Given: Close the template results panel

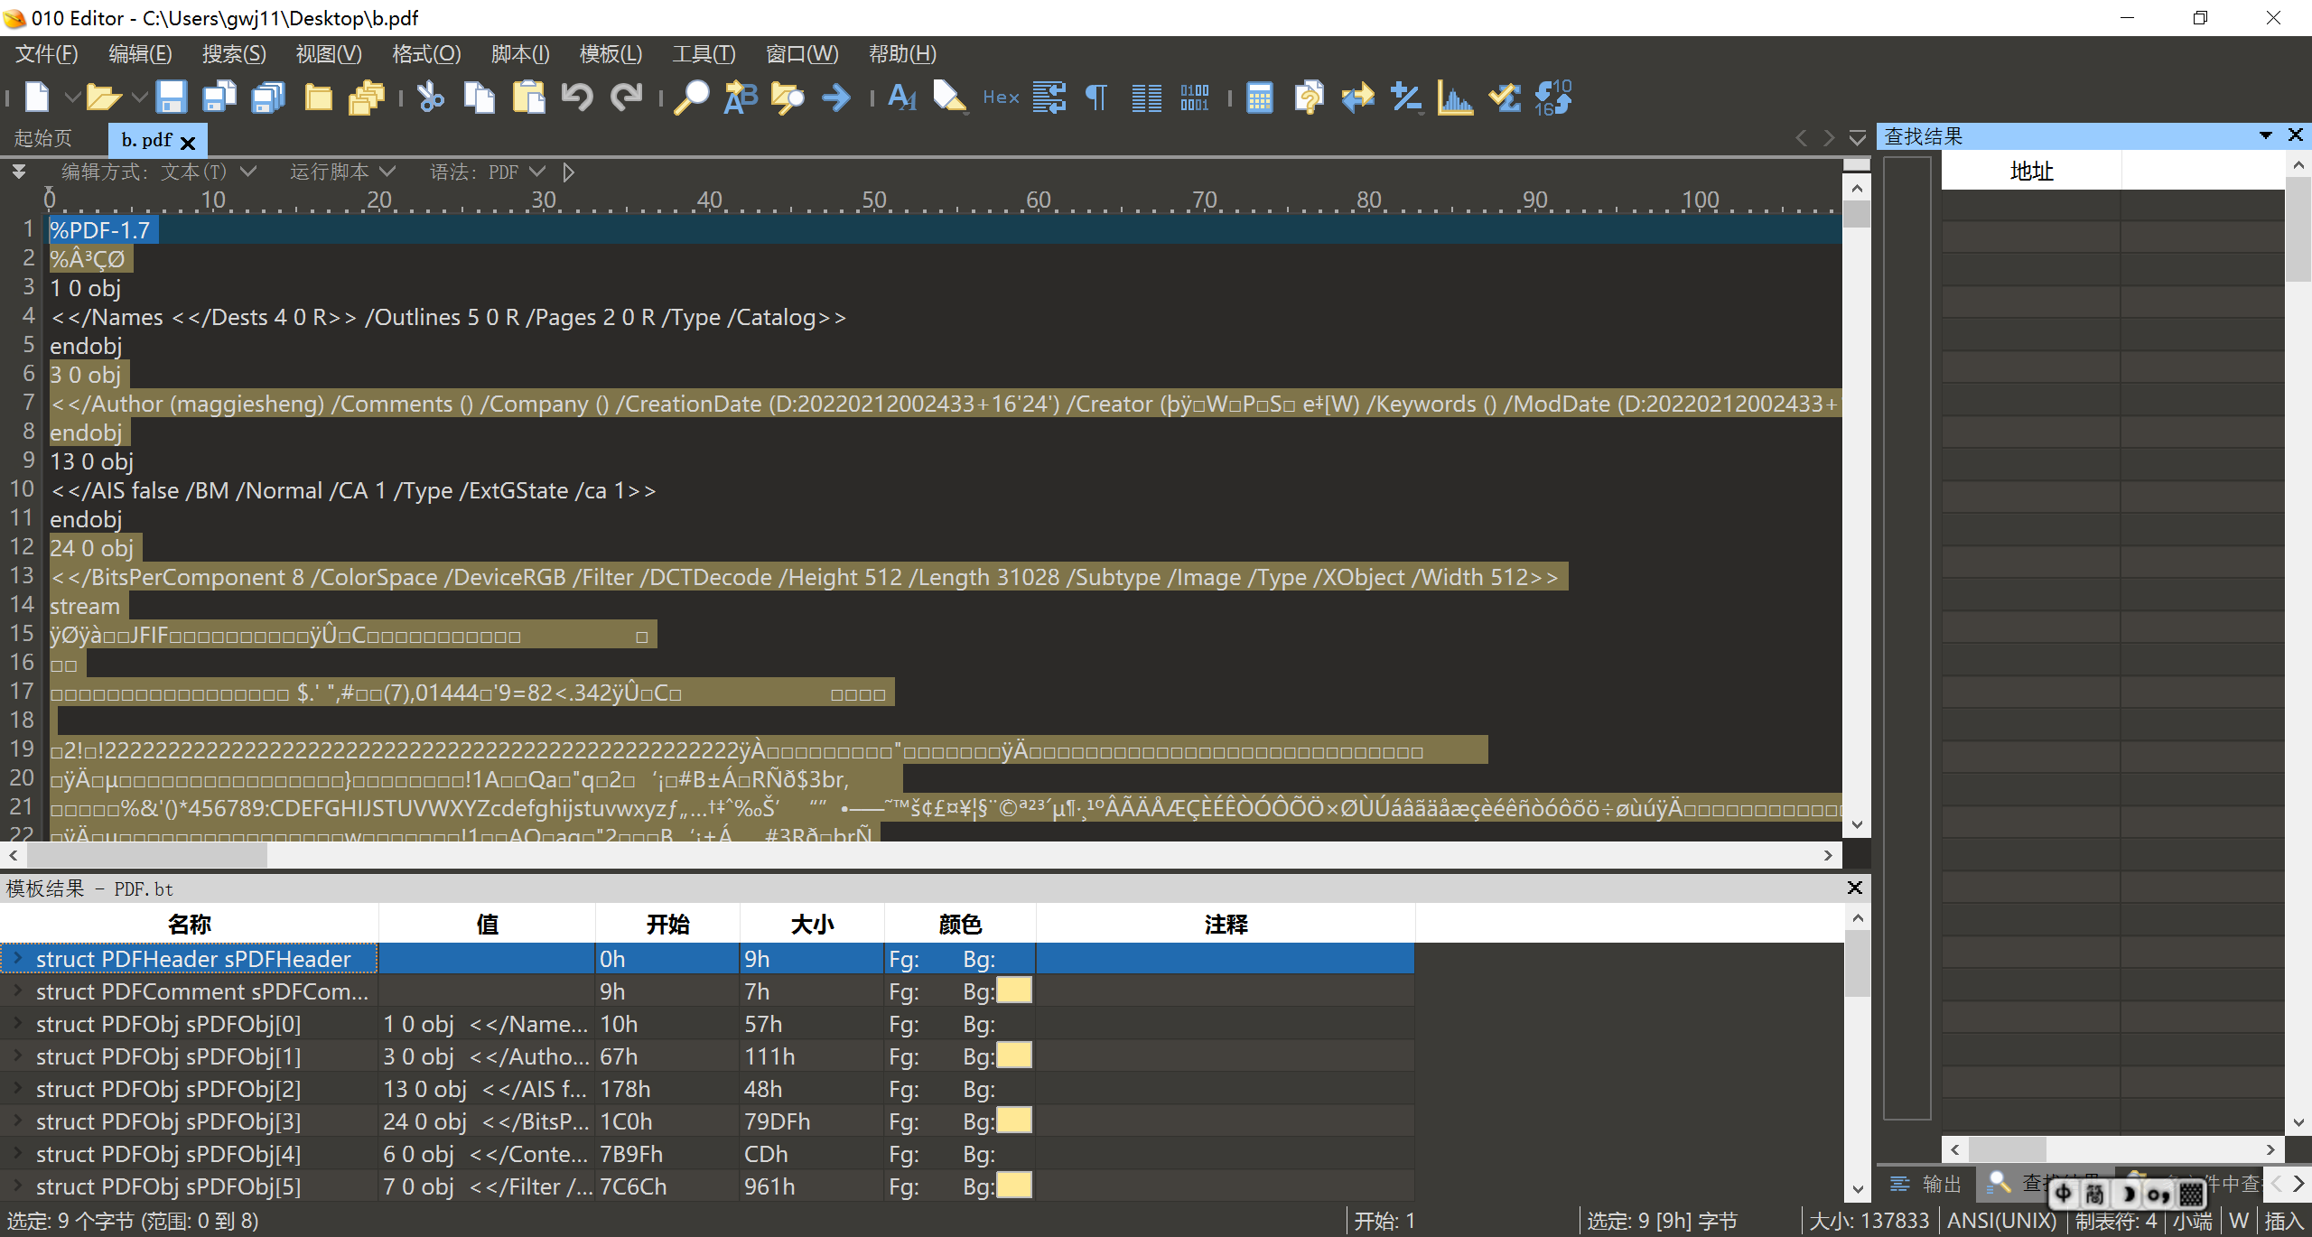Looking at the screenshot, I should click(1854, 888).
